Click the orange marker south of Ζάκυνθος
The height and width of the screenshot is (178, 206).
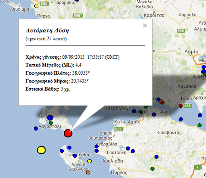point(88,172)
